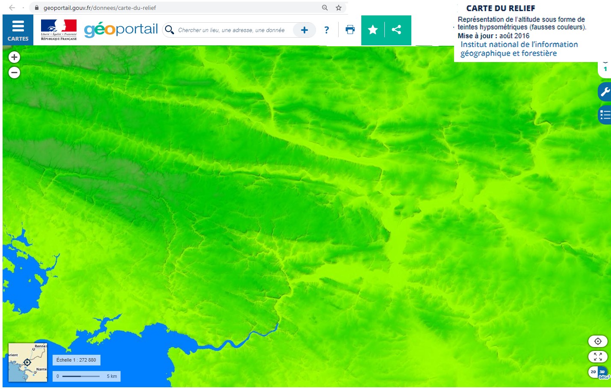Screen dimensions: 611x389
Task: Open the CARTES hamburger menu
Action: (18, 30)
